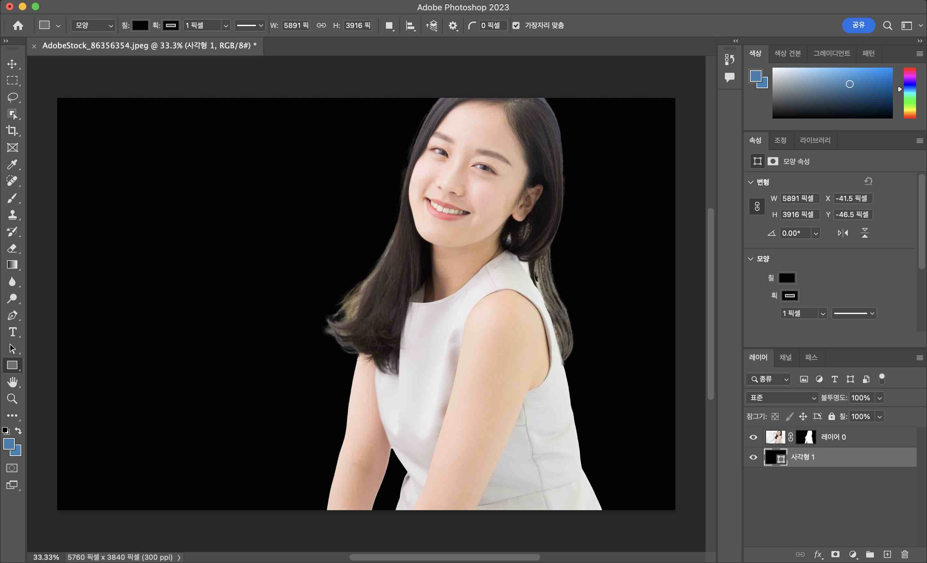927x563 pixels.
Task: Hide the 레이어 0 layer visibility
Action: pyautogui.click(x=753, y=437)
